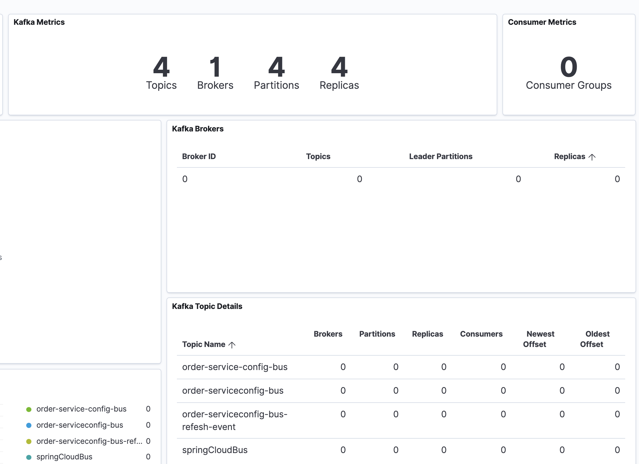Screen dimensions: 639x464
Task: Sort brokers table by Broker ID header
Action: click(x=199, y=156)
